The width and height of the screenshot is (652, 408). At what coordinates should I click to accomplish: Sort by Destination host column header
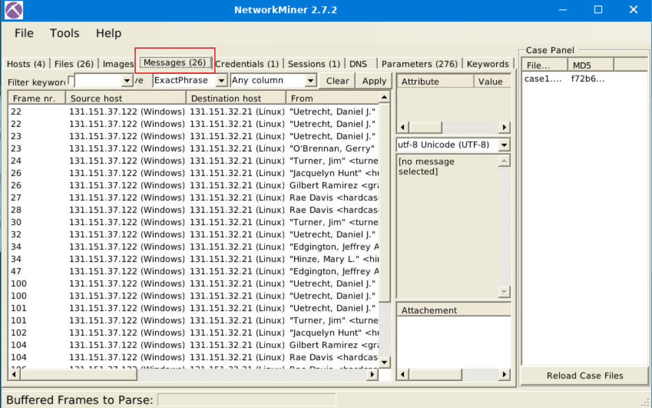click(x=236, y=99)
